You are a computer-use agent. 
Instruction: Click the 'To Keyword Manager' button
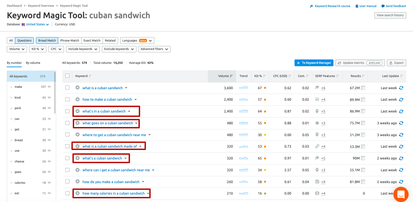[314, 63]
